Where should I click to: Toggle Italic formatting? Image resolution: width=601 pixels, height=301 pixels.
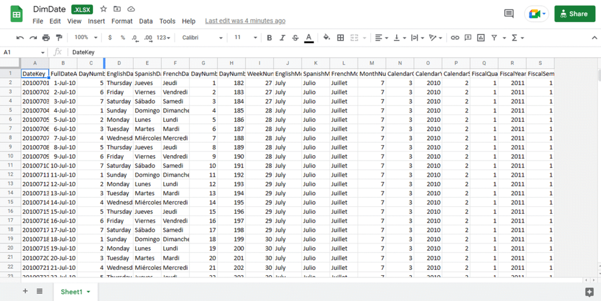282,37
